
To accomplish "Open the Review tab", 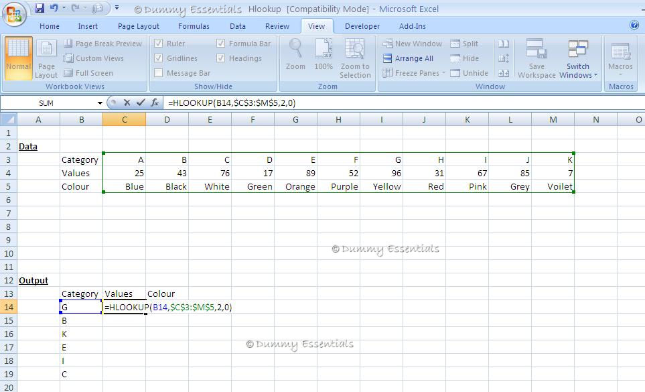I will point(277,26).
